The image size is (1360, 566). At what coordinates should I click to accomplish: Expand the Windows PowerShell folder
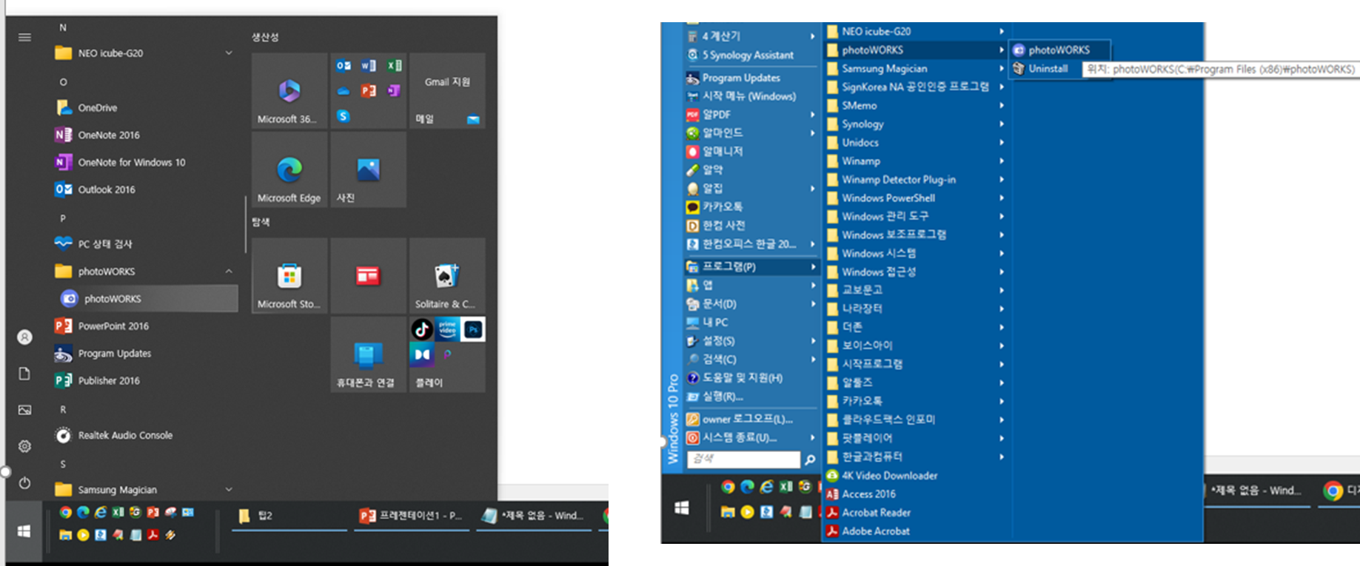916,198
